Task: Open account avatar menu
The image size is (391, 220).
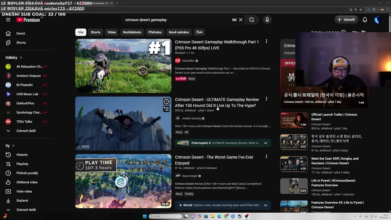Action: [378, 20]
